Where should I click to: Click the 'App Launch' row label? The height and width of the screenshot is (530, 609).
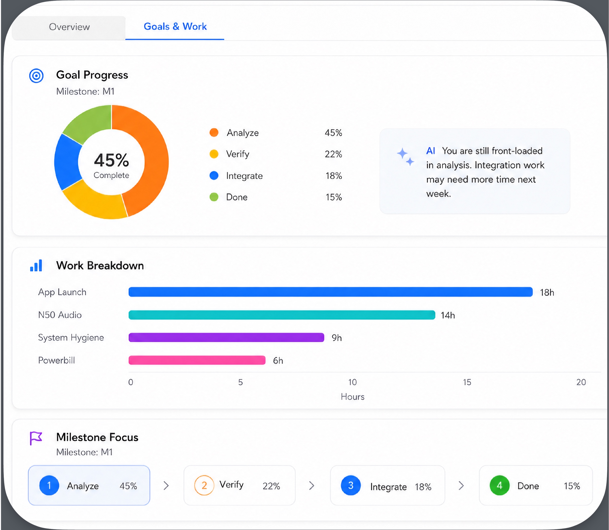(62, 292)
